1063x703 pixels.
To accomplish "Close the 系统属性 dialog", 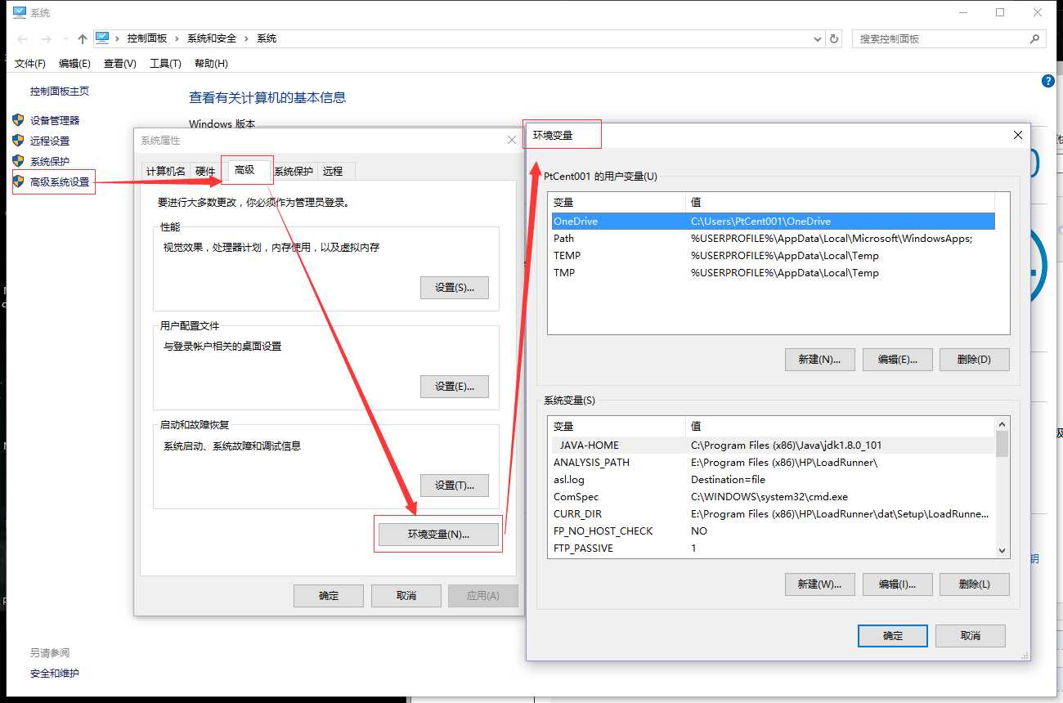I will (512, 141).
